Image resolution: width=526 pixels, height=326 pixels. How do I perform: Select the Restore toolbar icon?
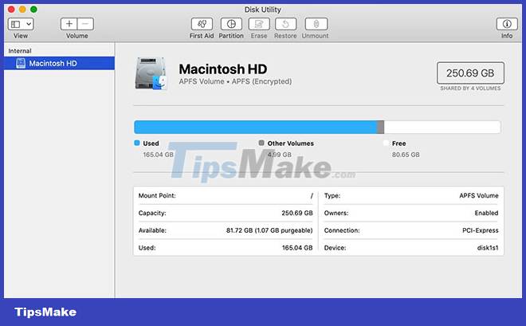[x=285, y=24]
